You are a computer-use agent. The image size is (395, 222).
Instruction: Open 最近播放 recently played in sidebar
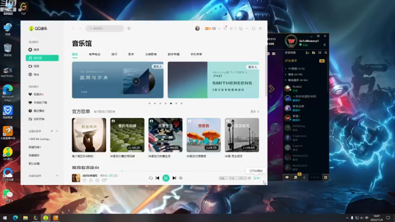(x=42, y=111)
